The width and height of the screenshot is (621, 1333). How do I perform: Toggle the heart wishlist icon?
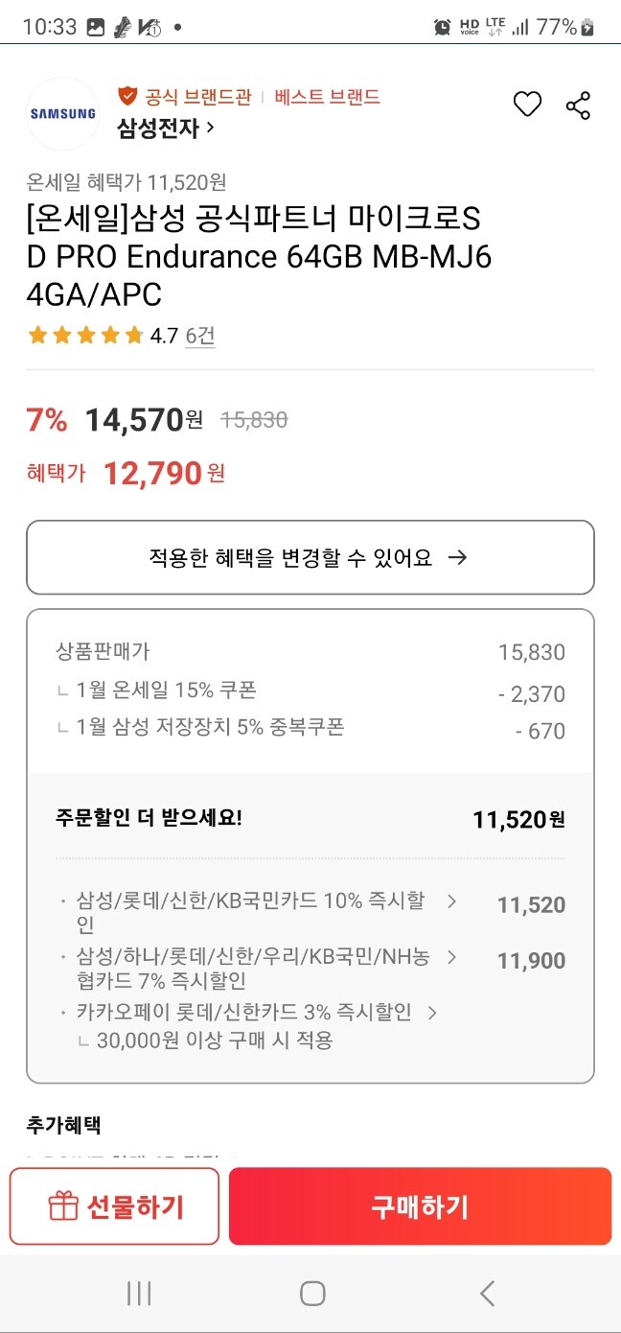[527, 104]
